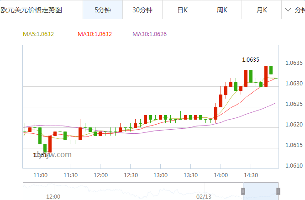Select the 30分钟 tab
Screen dimensions: 305x200
142,10
